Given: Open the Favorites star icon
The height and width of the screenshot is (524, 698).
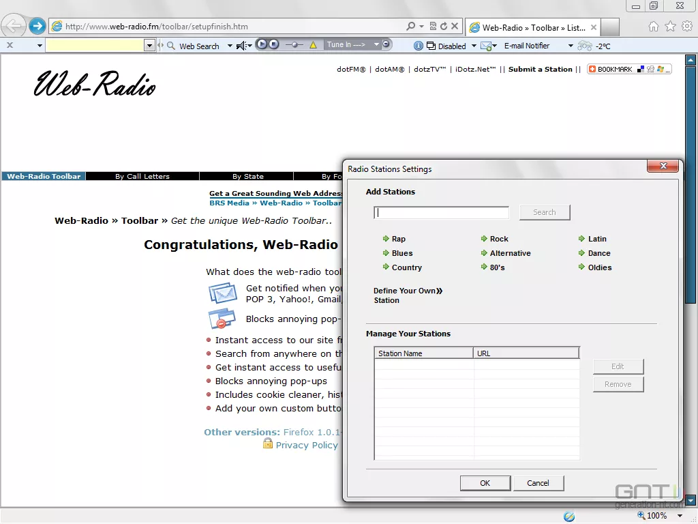Looking at the screenshot, I should (x=670, y=27).
